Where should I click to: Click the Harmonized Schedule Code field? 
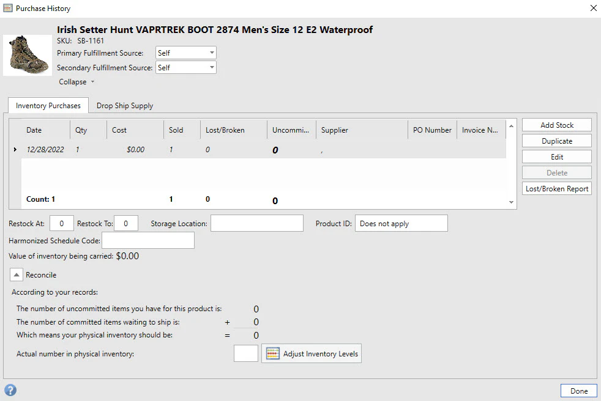coord(147,240)
